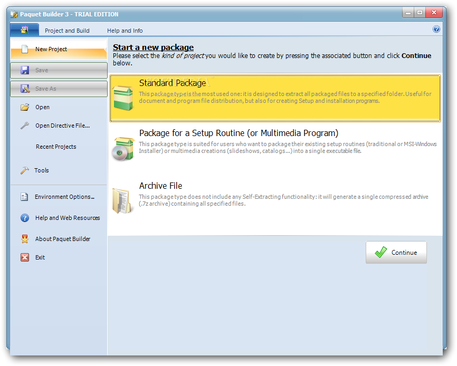
Task: Switch to Help and Info tab
Action: pos(125,31)
